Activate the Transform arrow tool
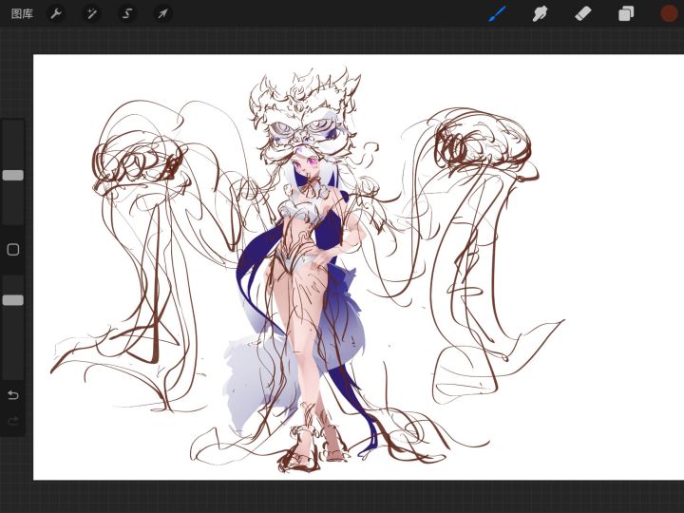Viewport: 684px width, 513px height. coord(162,14)
